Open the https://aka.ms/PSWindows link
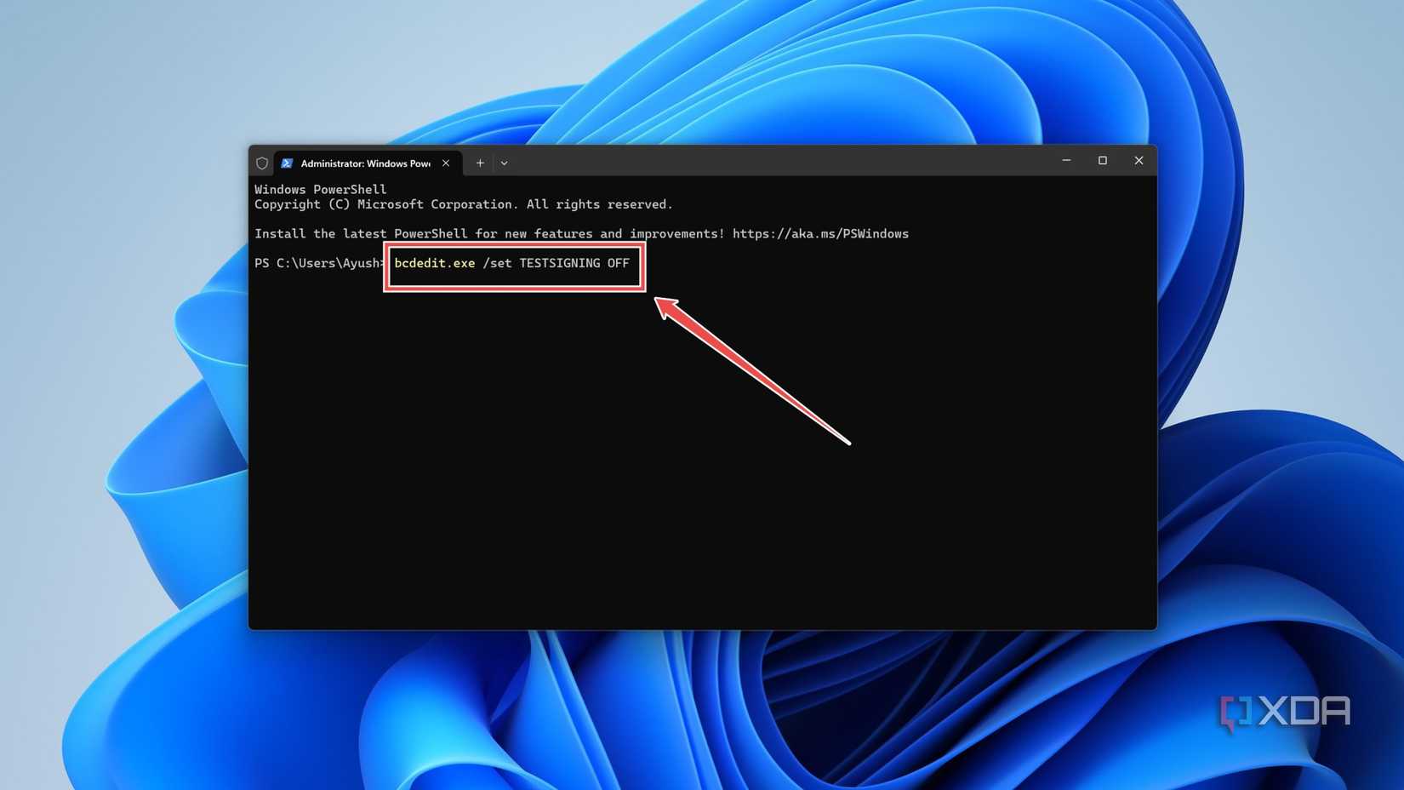Viewport: 1404px width, 790px height. point(820,234)
